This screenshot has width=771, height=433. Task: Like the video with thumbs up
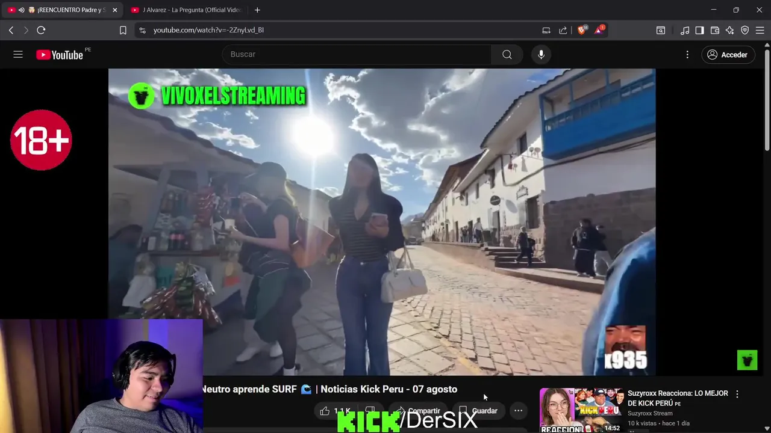pyautogui.click(x=335, y=411)
